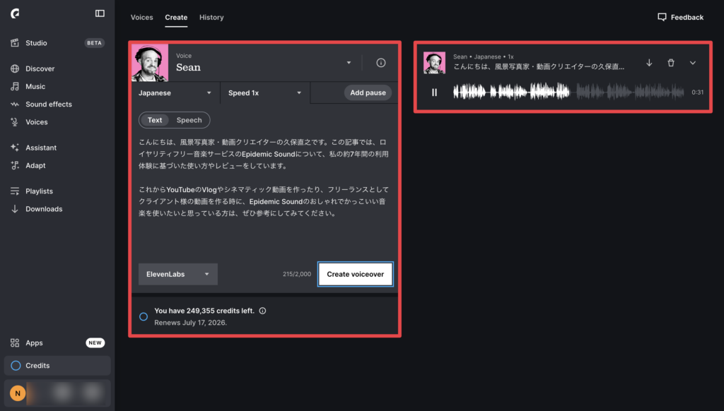Select the Text input mode
Screen dimensions: 724x411
(x=155, y=120)
